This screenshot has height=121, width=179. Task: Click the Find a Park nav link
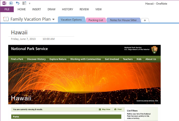17,59
